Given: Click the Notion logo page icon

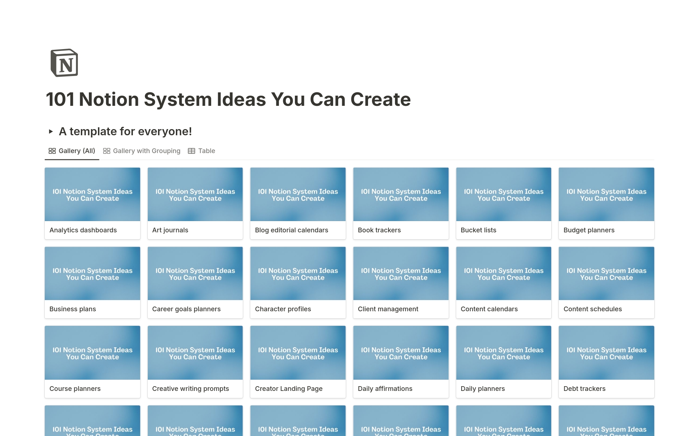Looking at the screenshot, I should pyautogui.click(x=64, y=63).
